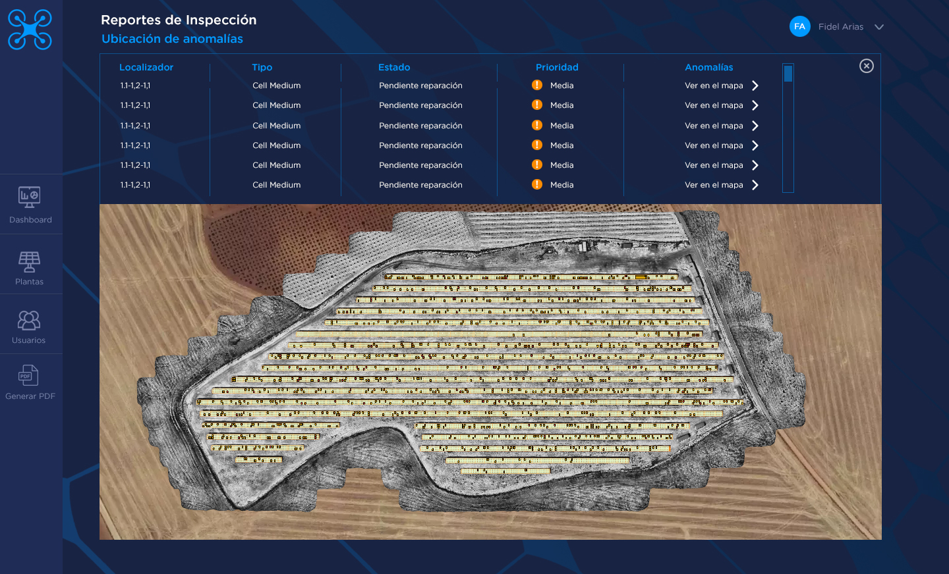Click the blue scrollbar thumb of the table
The width and height of the screenshot is (949, 574).
(788, 73)
